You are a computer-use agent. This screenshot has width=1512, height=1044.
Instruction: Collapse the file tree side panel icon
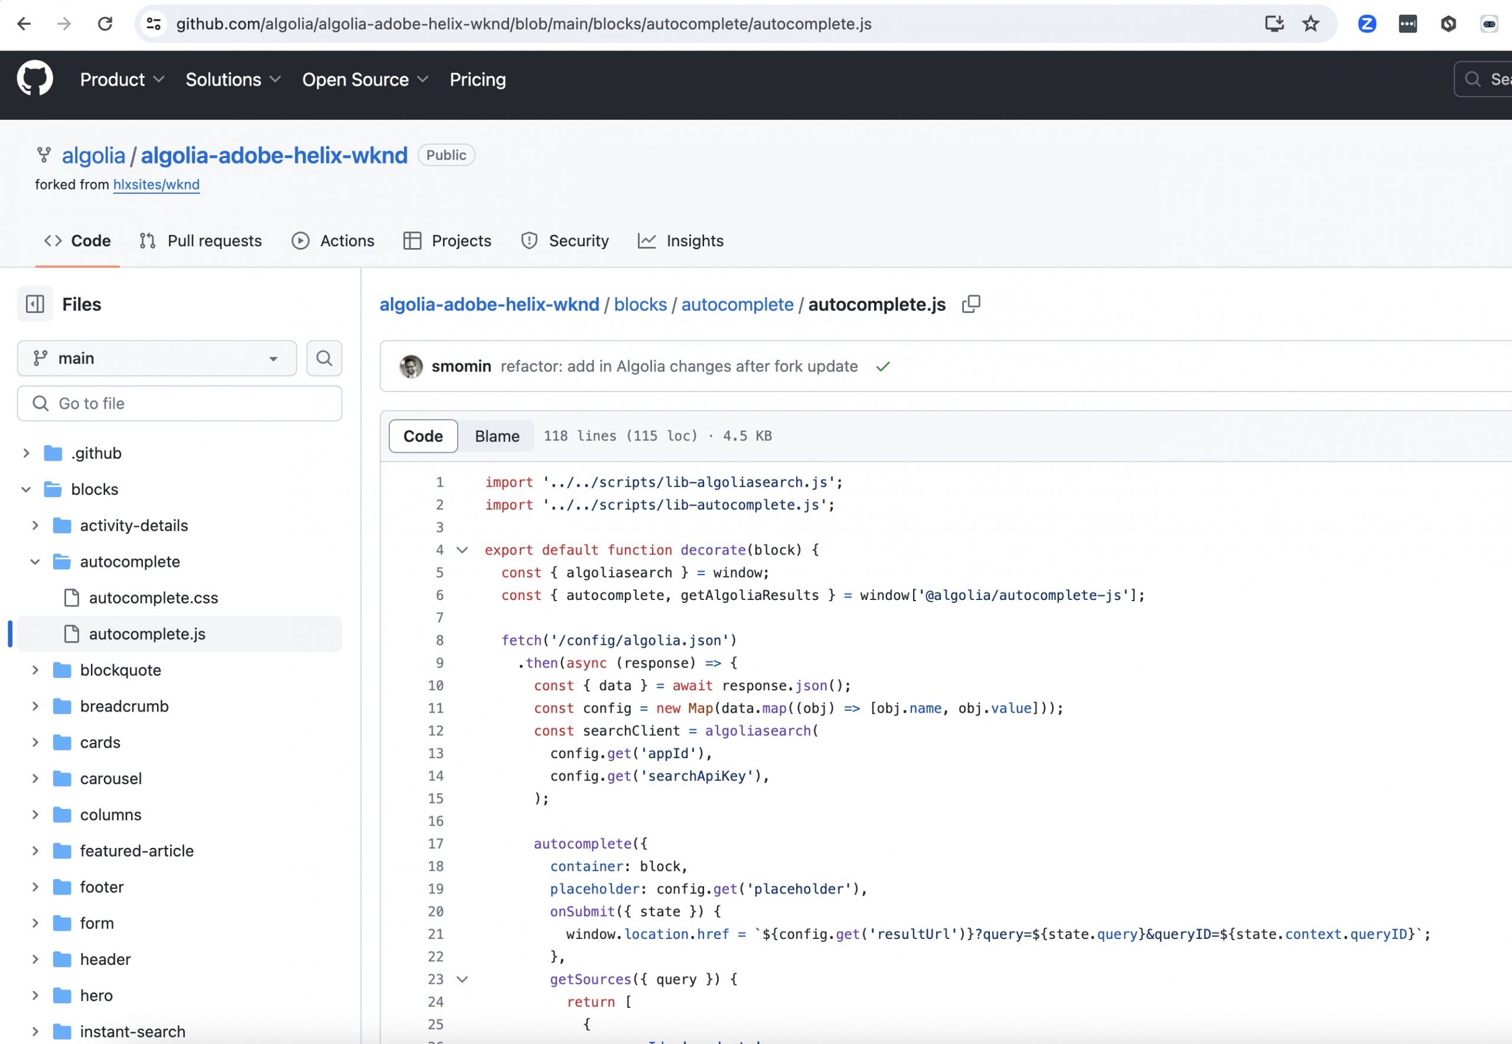click(x=35, y=304)
